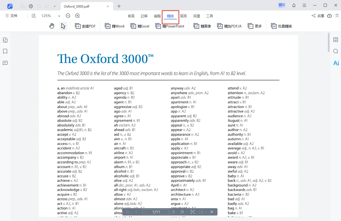Click the account avatar in title bar
The image size is (341, 221).
(282, 5)
